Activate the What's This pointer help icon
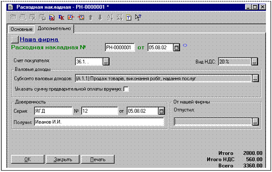Screen dimensions: 272x172 point(138,17)
